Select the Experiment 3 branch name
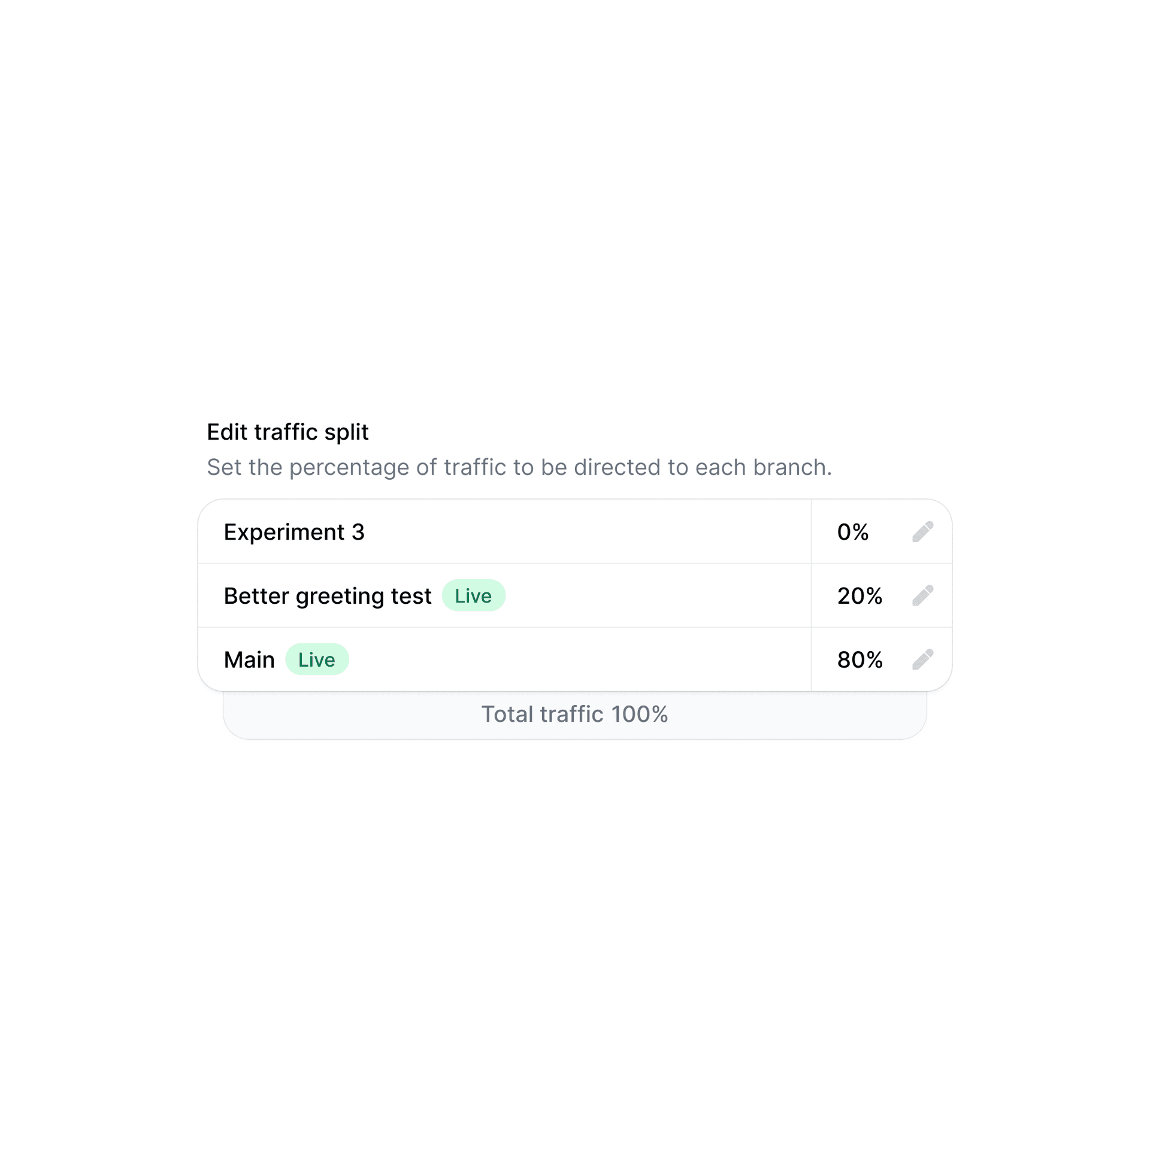Screen dimensions: 1150x1150 [x=294, y=532]
